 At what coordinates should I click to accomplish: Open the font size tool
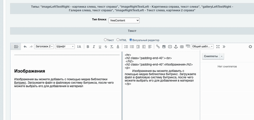[x=79, y=46]
